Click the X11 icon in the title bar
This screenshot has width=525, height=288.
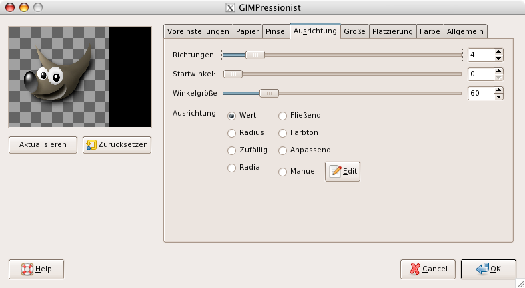pyautogui.click(x=230, y=8)
